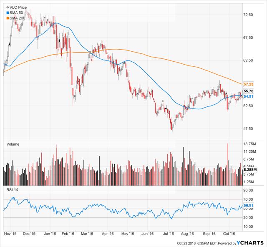This screenshot has height=247, width=267.
Task: Click the tallest volume bar in October
Action: (227, 164)
